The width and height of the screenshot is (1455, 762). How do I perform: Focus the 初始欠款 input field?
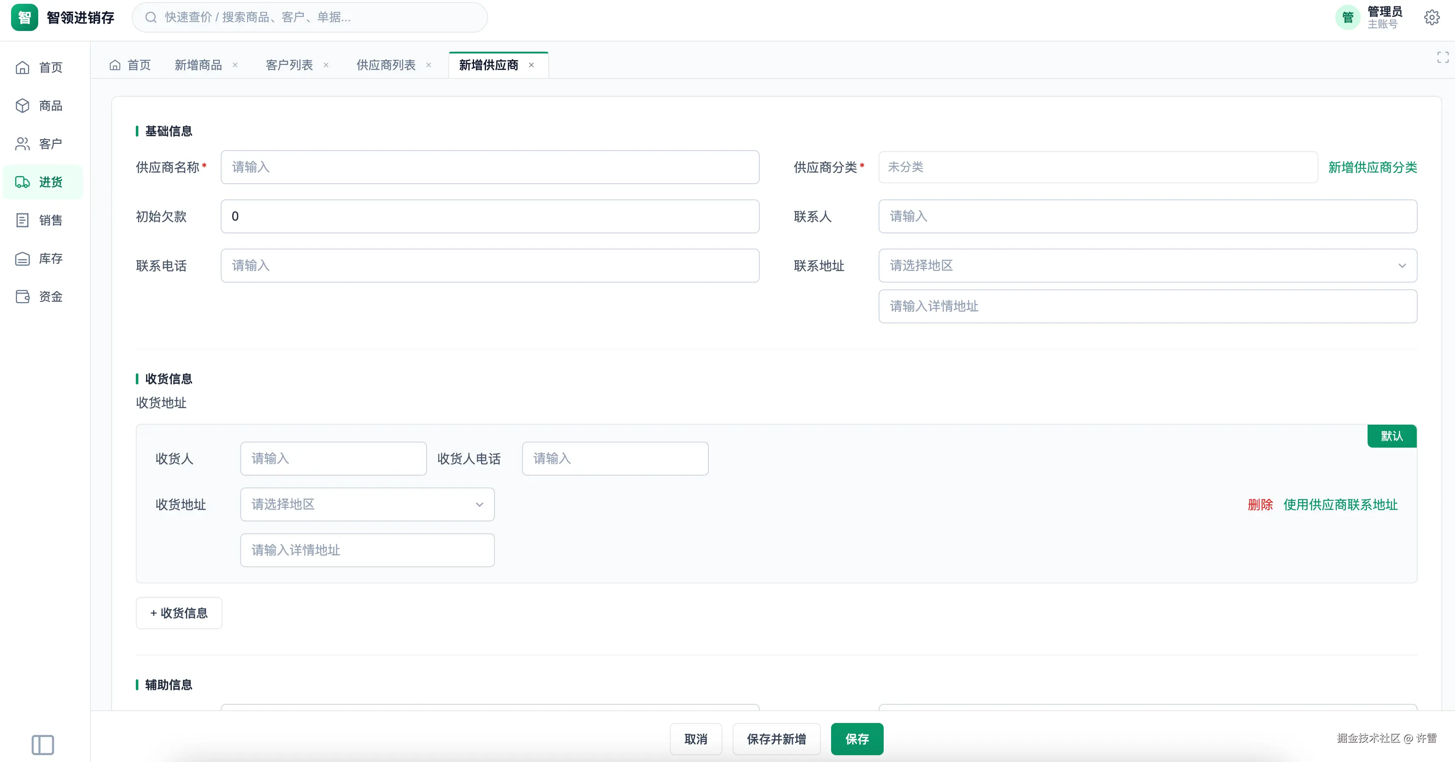(490, 216)
